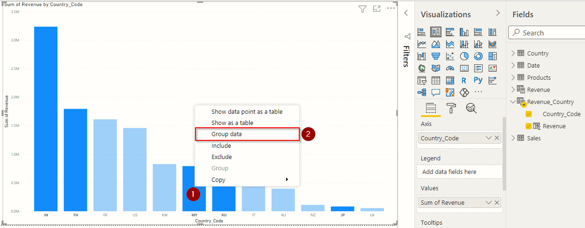Select the Python visual

pos(478,80)
